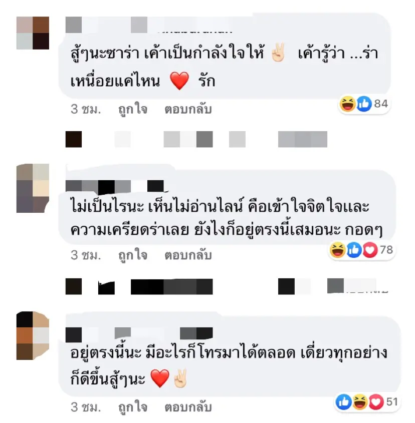Click the haha reaction icon on the 51-reaction comment
Viewport: 415px width, 423px height.
[x=360, y=401]
